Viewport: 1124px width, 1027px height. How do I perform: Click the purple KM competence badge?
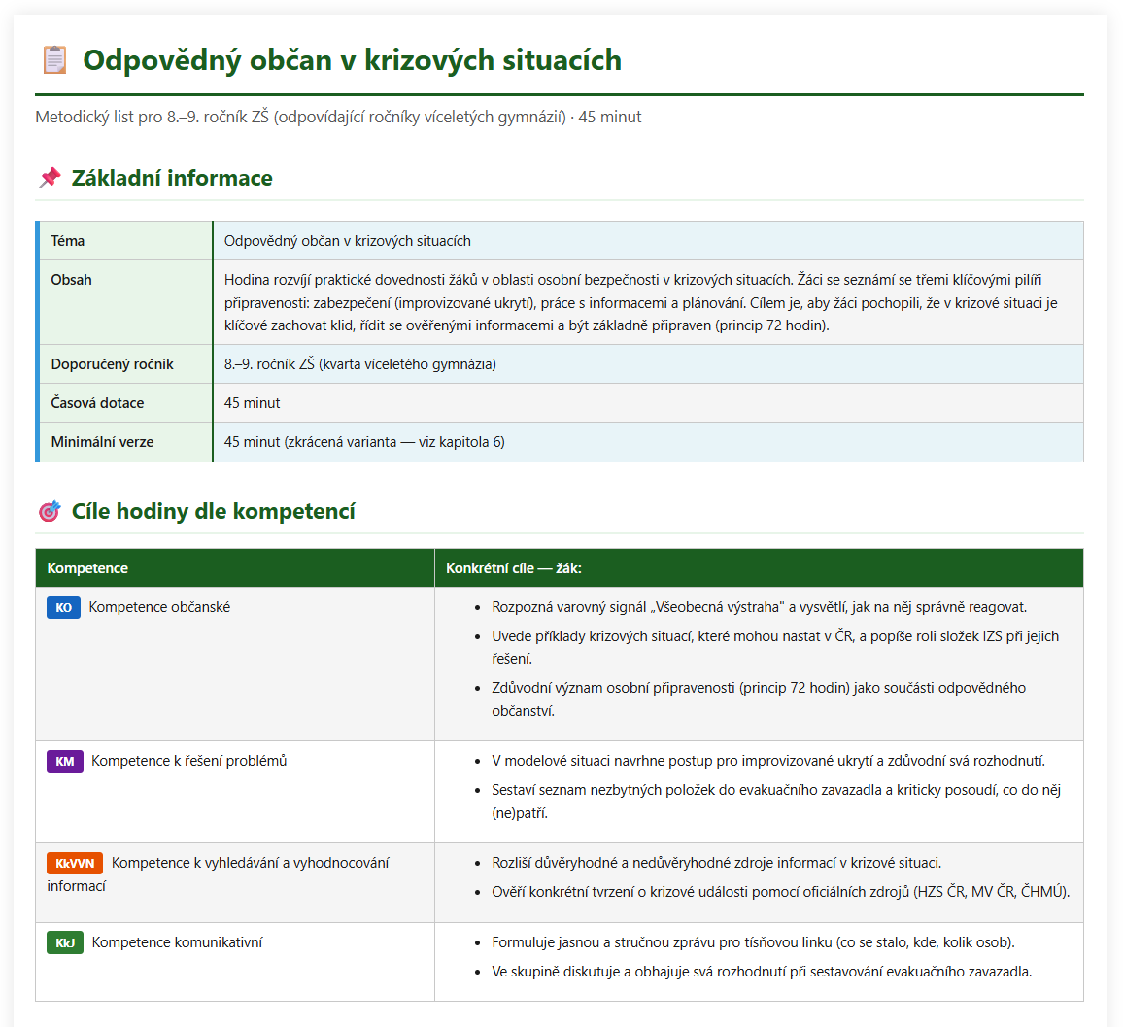[65, 761]
